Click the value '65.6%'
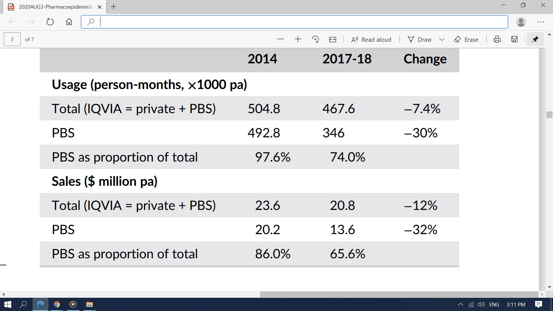The height and width of the screenshot is (311, 553). click(348, 254)
